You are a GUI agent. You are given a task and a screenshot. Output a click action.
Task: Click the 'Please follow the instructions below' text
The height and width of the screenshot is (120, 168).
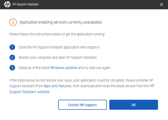tap(57, 34)
